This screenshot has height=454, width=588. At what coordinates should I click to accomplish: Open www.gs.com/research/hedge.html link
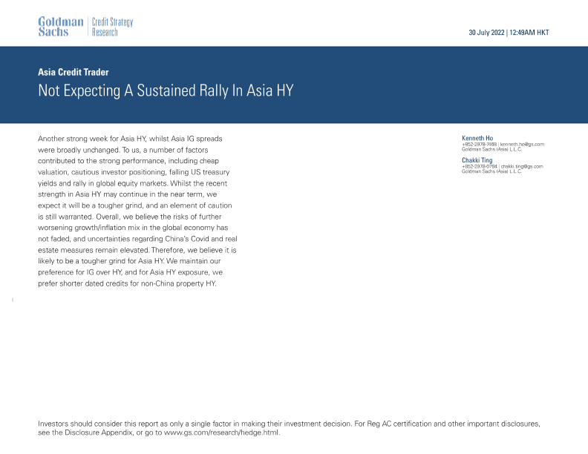click(222, 432)
